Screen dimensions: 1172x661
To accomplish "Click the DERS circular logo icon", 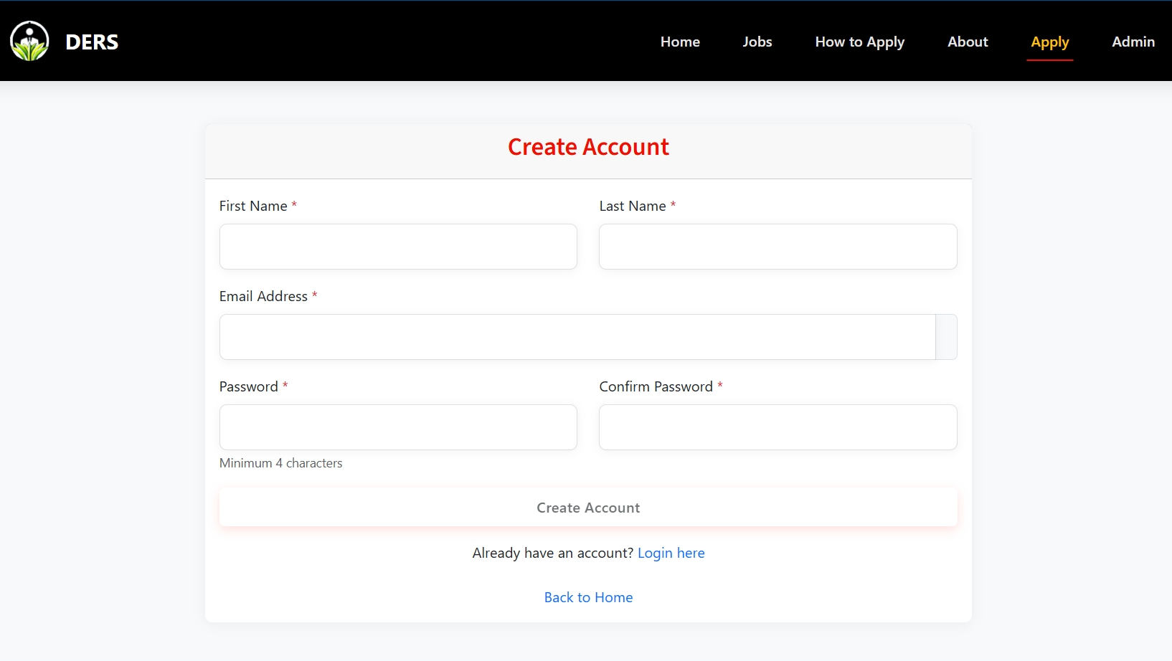I will click(29, 41).
